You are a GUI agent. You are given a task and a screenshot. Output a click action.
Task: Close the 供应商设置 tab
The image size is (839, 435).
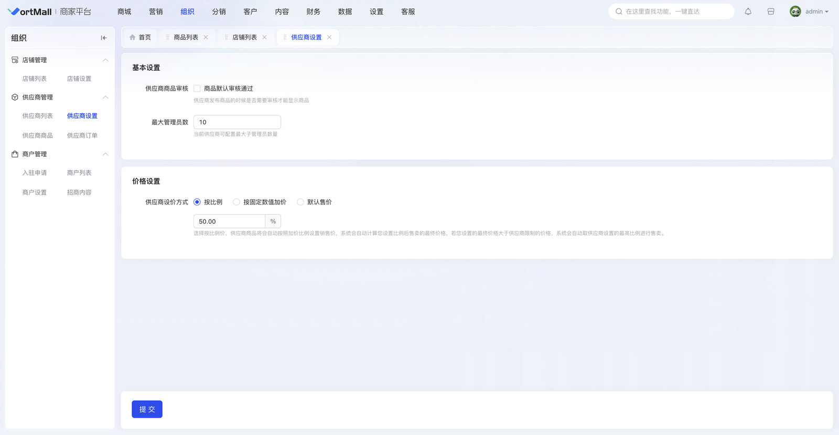(x=329, y=37)
